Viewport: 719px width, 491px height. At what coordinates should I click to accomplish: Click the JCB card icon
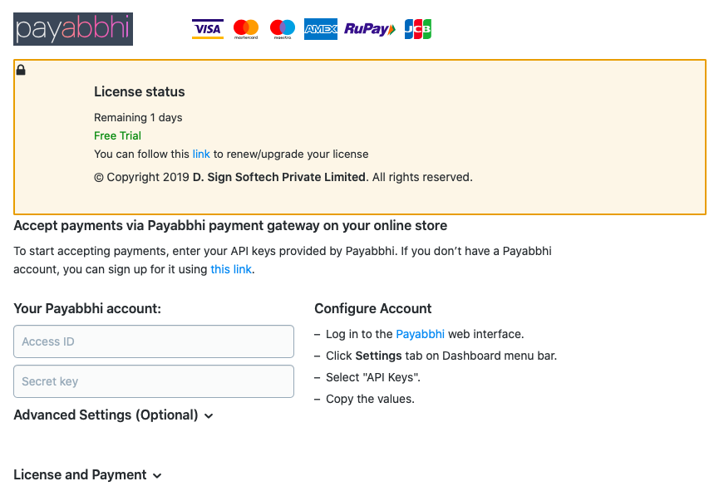pyautogui.click(x=418, y=29)
